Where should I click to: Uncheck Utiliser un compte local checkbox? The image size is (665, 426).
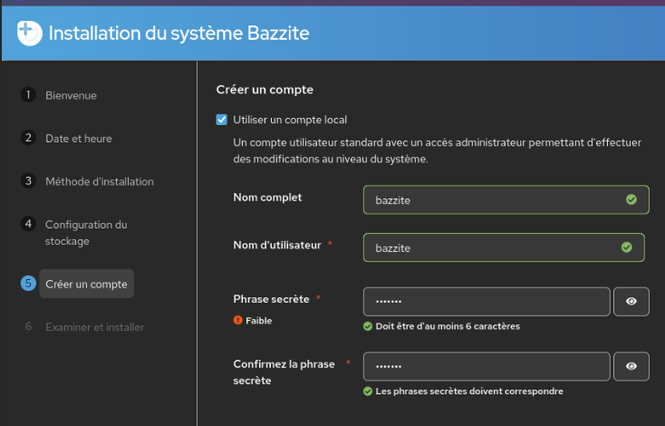pos(222,120)
